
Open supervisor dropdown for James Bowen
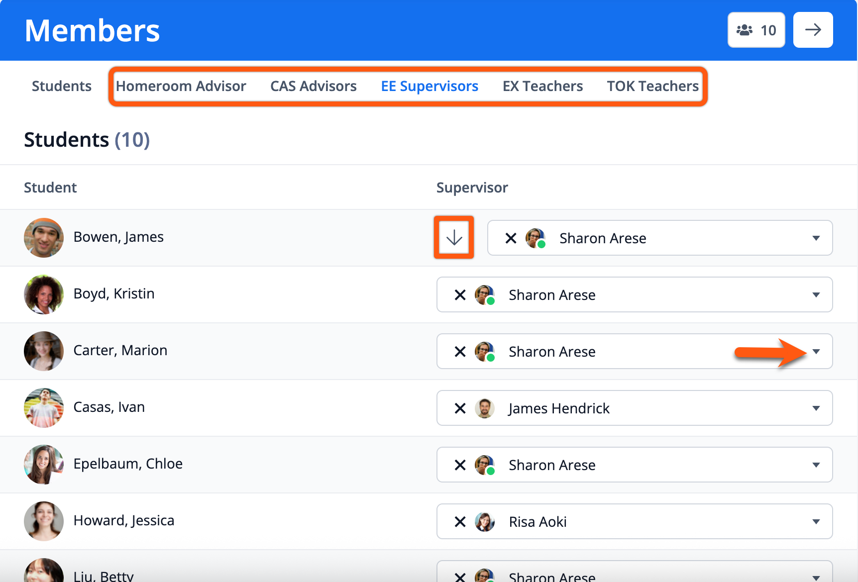816,238
